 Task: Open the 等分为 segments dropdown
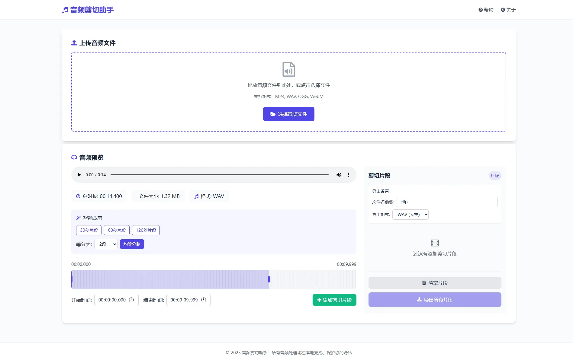(106, 244)
